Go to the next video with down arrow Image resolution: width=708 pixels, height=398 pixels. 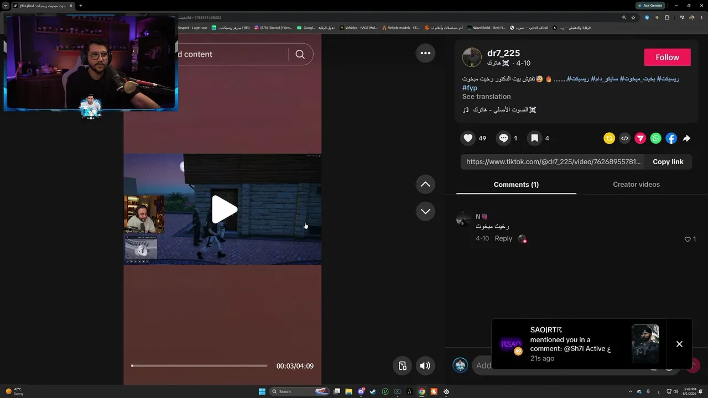(425, 211)
